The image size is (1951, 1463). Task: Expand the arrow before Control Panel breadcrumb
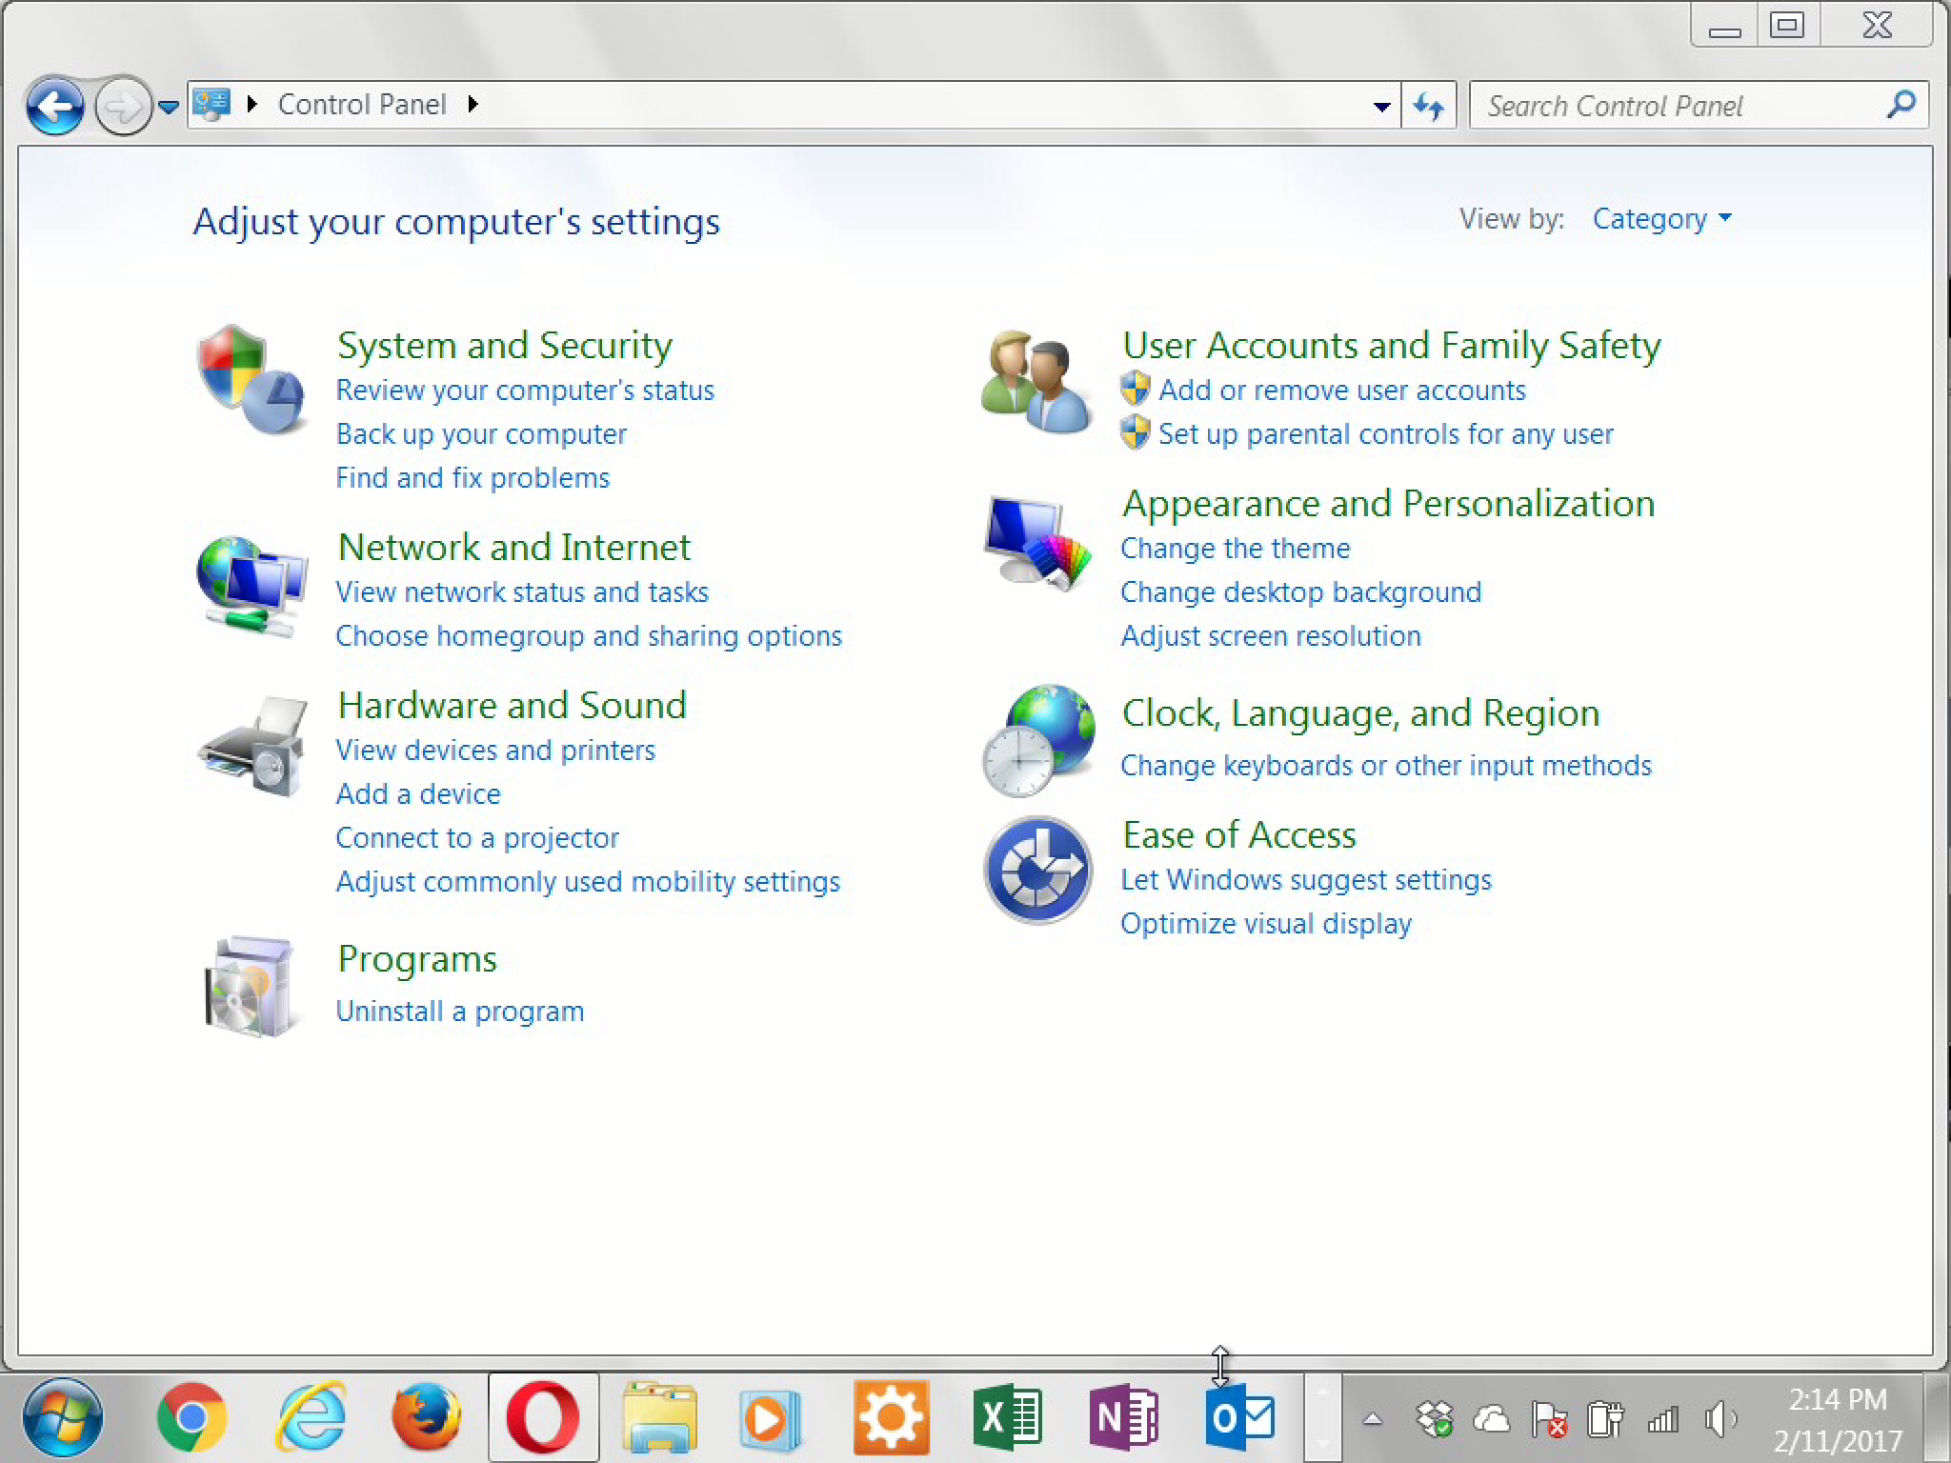click(x=252, y=104)
